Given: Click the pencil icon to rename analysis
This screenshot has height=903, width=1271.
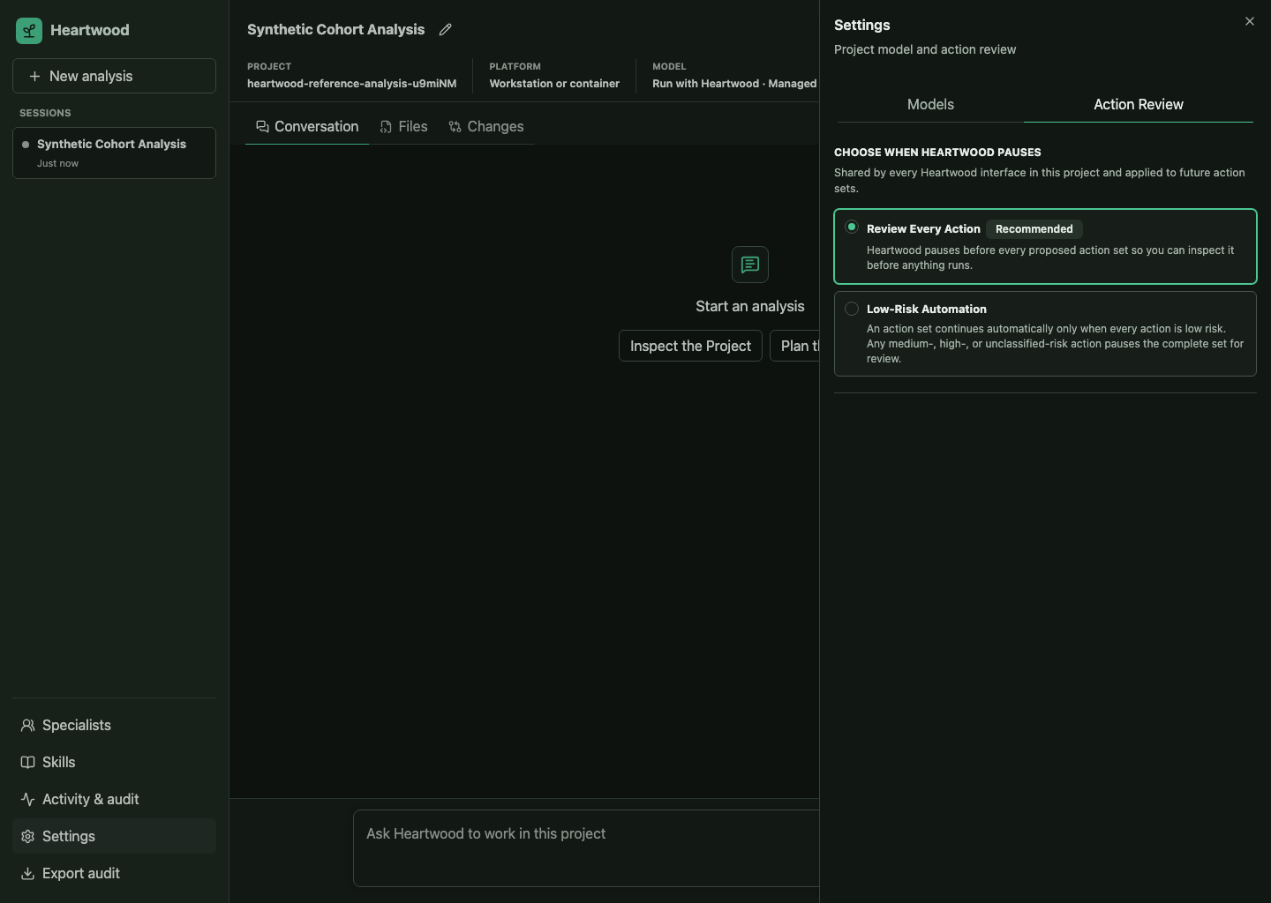Looking at the screenshot, I should [446, 30].
